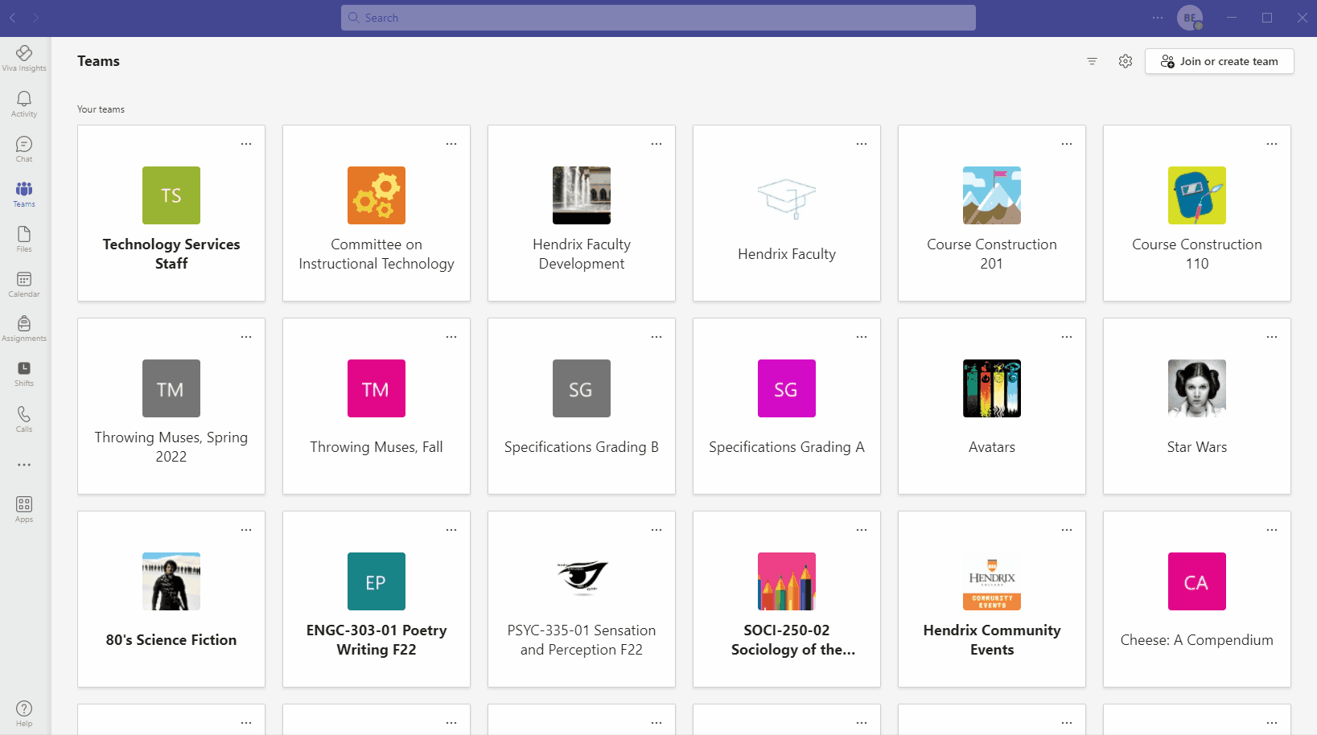The height and width of the screenshot is (735, 1317).
Task: Open Specifications Grading A team
Action: point(787,406)
